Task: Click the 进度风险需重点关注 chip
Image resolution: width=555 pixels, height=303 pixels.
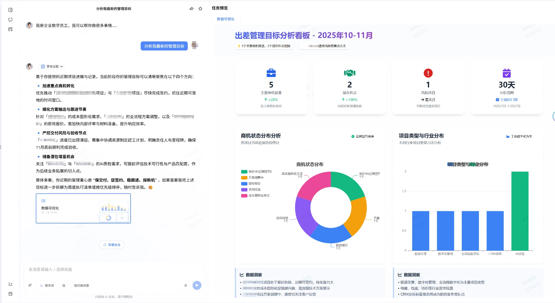Action: [x=324, y=46]
